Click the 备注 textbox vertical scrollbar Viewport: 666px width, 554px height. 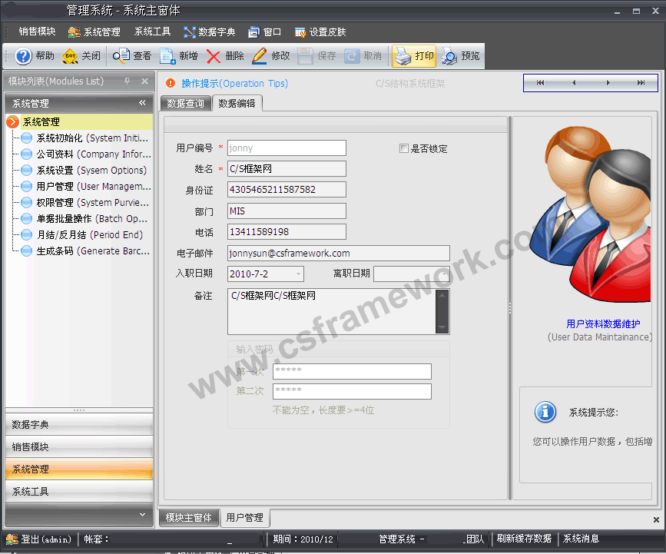441,312
